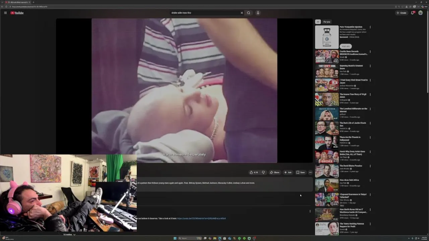429x241 pixels.
Task: Open title The Teens Hacking Famous Rappers for Profit
Action: click(352, 225)
